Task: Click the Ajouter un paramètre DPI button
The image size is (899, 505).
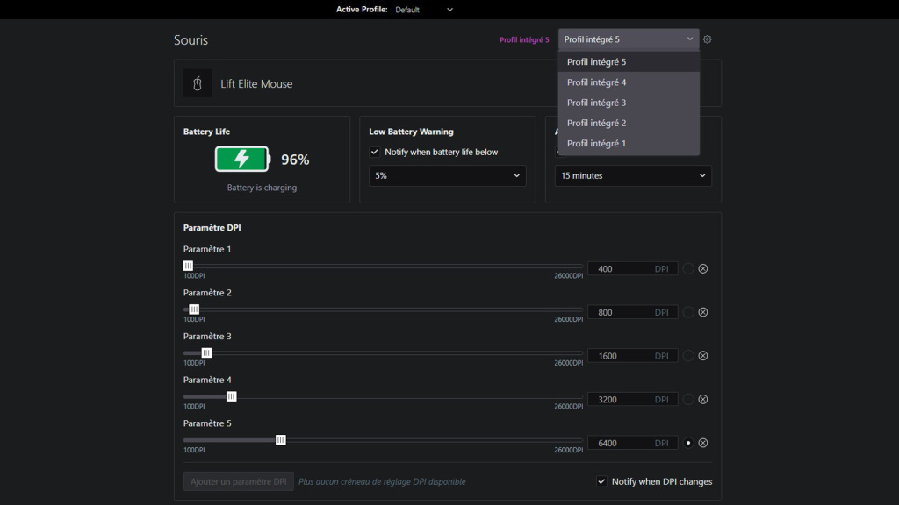Action: pyautogui.click(x=239, y=481)
